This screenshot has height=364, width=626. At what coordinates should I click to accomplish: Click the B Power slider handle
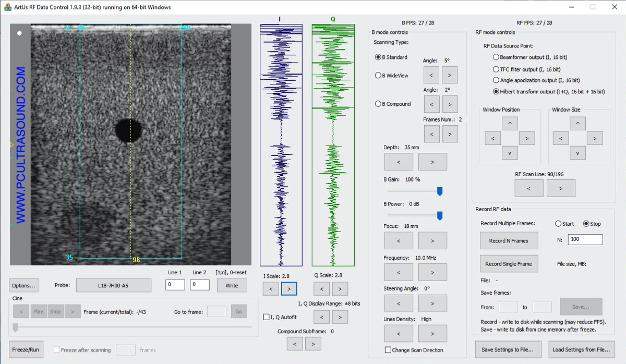440,215
